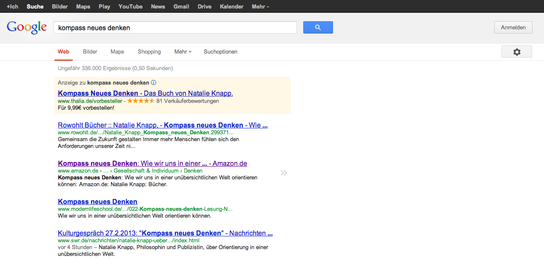
Task: Open the Thalia ad headline link
Action: point(145,93)
